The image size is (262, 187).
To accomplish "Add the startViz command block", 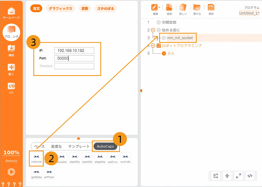I will (87, 158).
